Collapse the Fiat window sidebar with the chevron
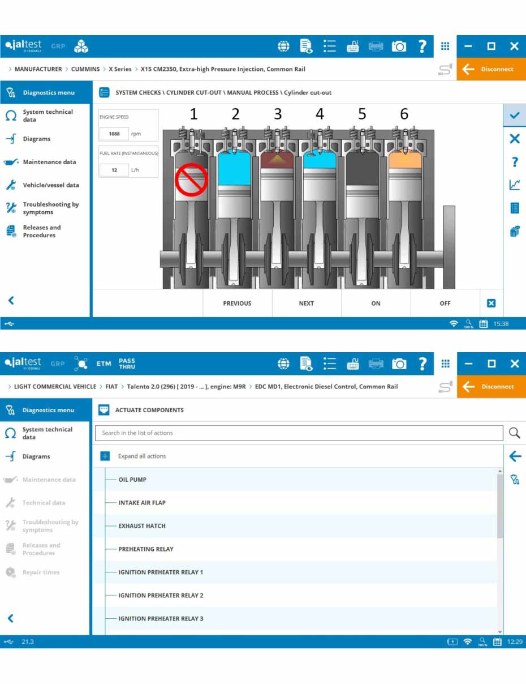 11,618
